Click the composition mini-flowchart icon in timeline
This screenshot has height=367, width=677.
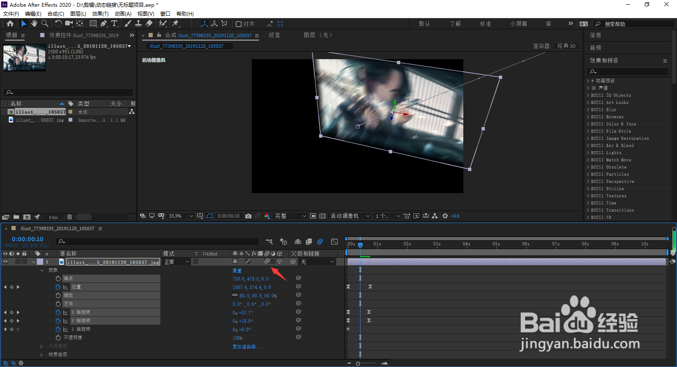[269, 242]
